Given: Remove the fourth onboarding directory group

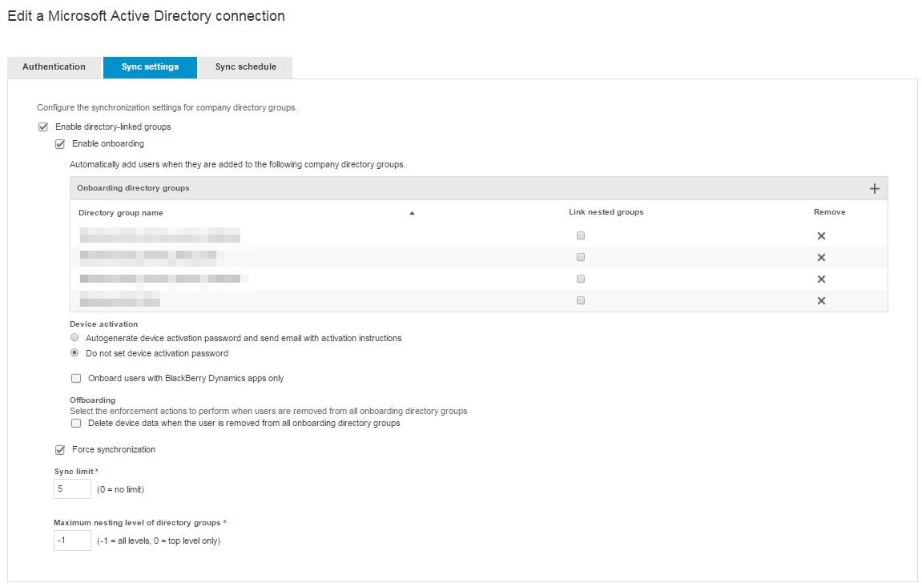Looking at the screenshot, I should point(821,301).
